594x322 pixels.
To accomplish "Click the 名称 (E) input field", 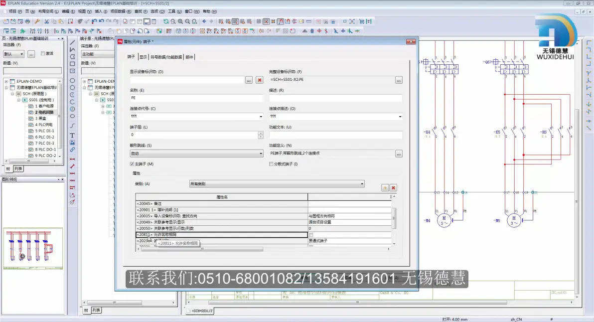I will [196, 98].
